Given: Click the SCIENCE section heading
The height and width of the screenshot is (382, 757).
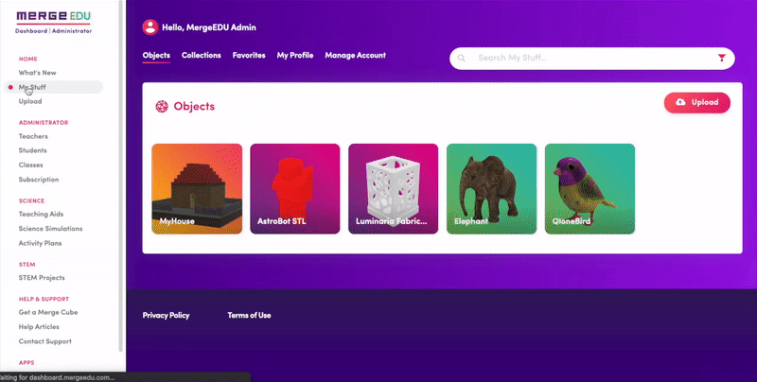Looking at the screenshot, I should pos(31,200).
